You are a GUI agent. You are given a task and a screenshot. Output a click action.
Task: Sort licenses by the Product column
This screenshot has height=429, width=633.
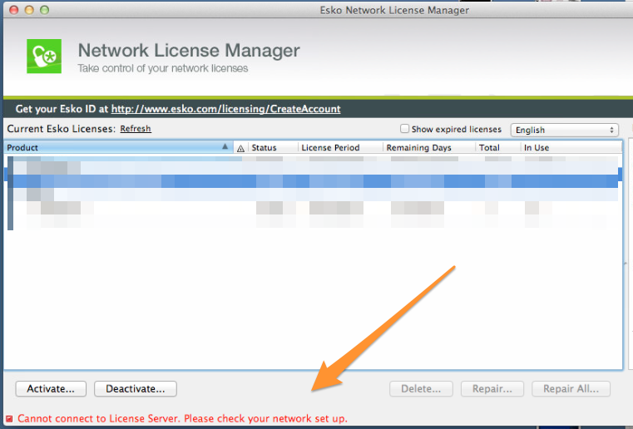tap(116, 148)
